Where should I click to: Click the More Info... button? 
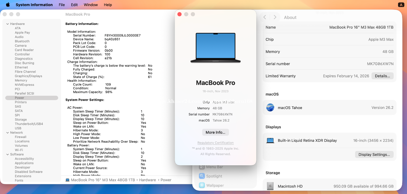(215, 132)
